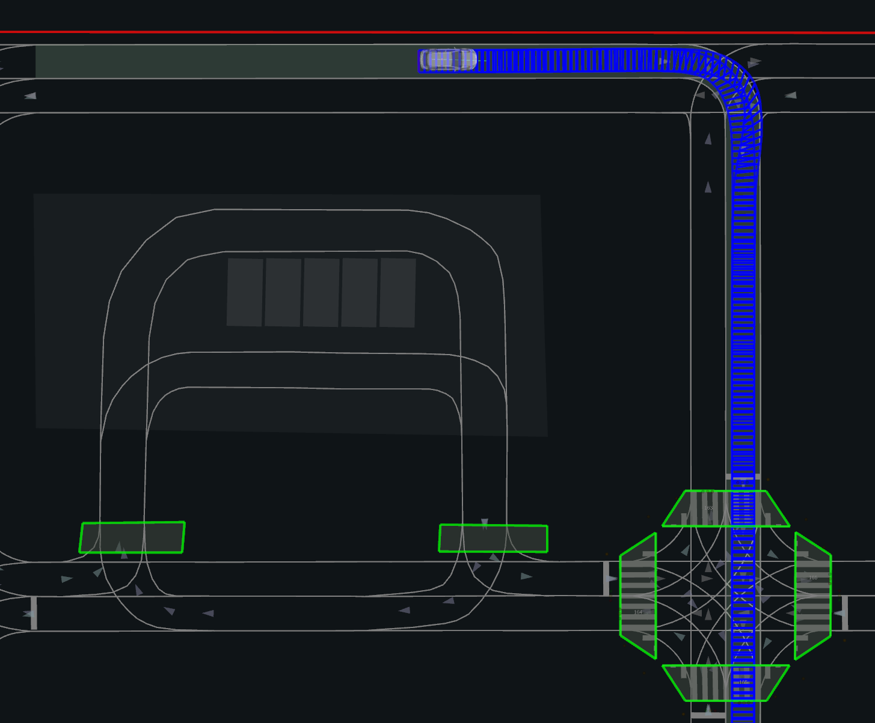This screenshot has height=723, width=875.
Task: Click the rightmost parking space in the lot
Action: [x=398, y=293]
